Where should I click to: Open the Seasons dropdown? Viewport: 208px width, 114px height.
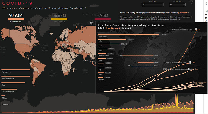(177, 5)
